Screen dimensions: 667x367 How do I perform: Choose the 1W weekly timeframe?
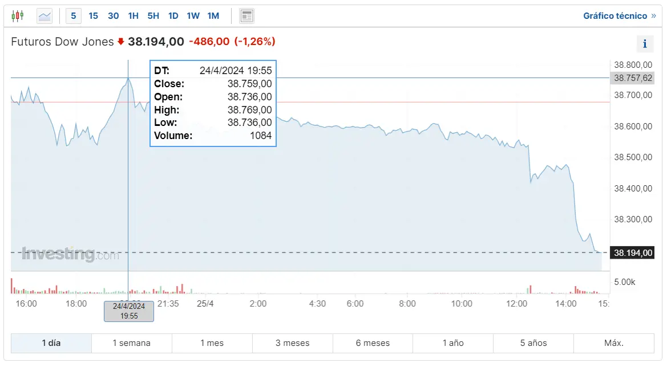pos(193,15)
